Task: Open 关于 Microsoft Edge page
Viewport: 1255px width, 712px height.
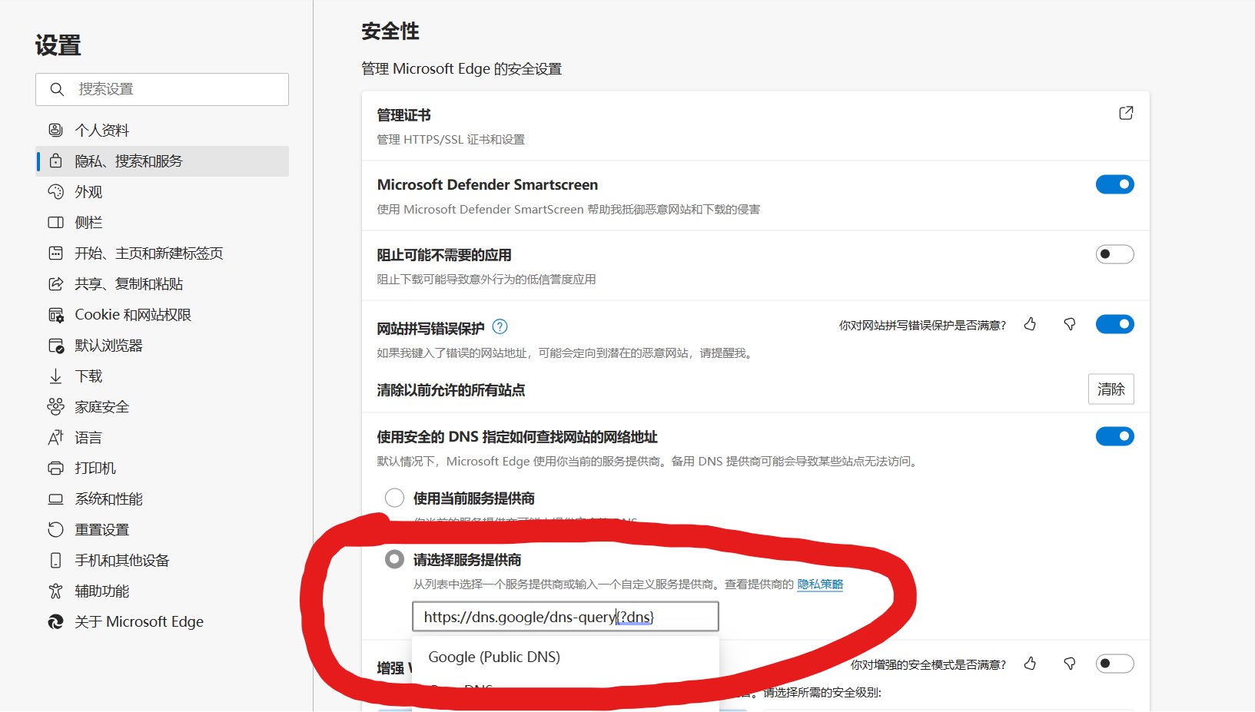Action: 162,621
